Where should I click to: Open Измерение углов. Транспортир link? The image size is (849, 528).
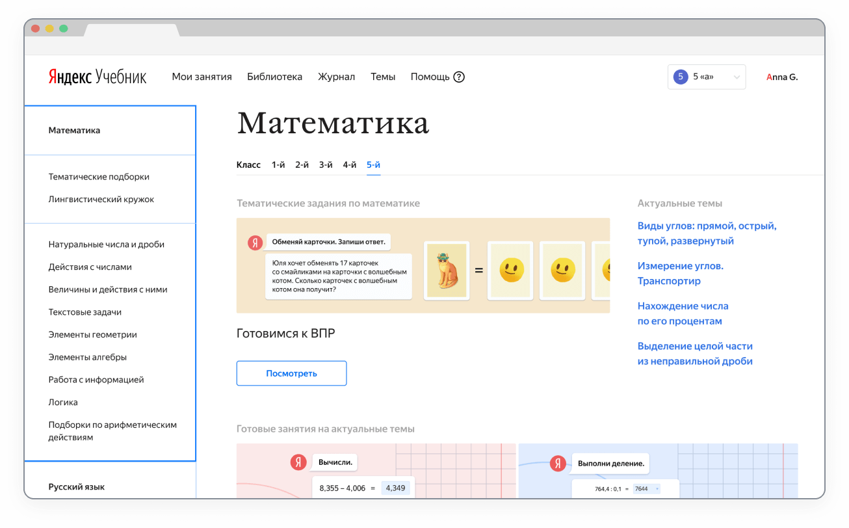tap(681, 273)
